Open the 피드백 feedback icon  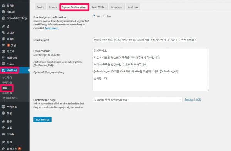[3, 52]
